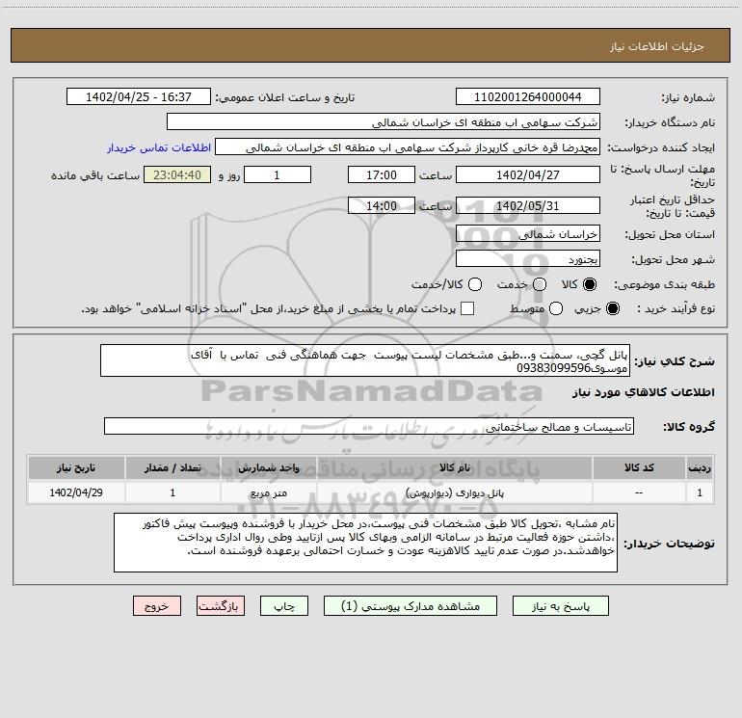Click the شرح کلی نیاز description box
This screenshot has width=742, height=718.
[365, 360]
